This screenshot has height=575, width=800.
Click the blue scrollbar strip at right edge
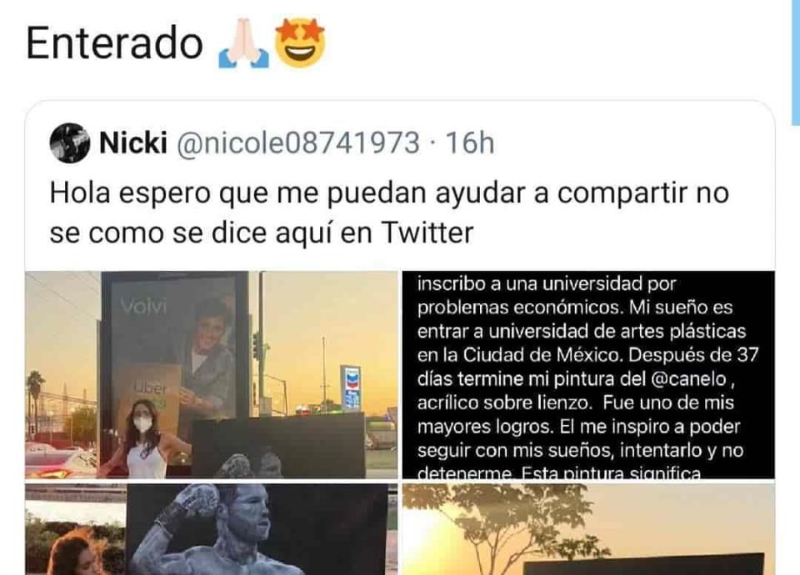pyautogui.click(x=795, y=62)
